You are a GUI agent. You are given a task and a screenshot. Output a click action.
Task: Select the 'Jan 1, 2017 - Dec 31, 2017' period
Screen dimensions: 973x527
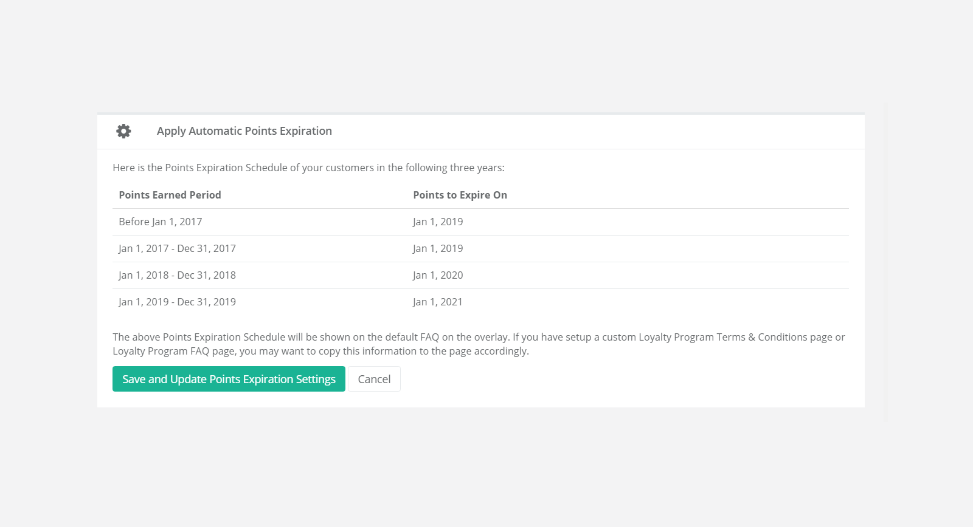177,248
